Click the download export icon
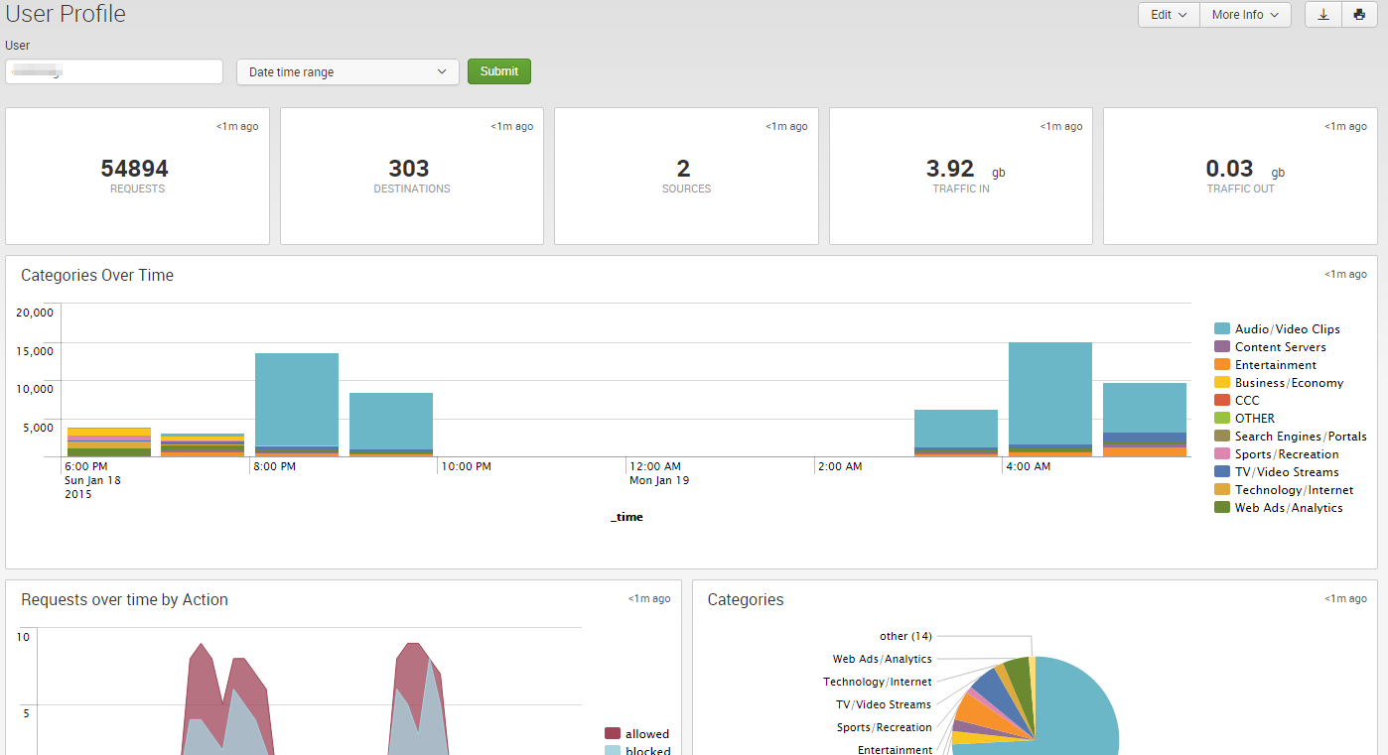 click(x=1322, y=15)
